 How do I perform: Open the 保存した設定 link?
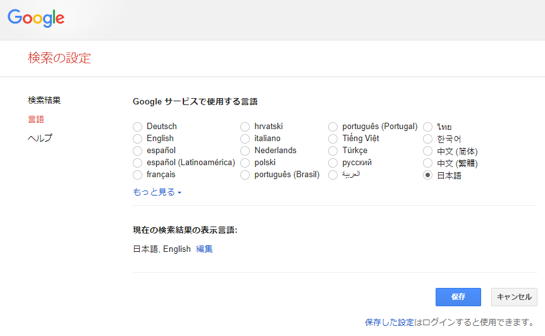(x=389, y=323)
